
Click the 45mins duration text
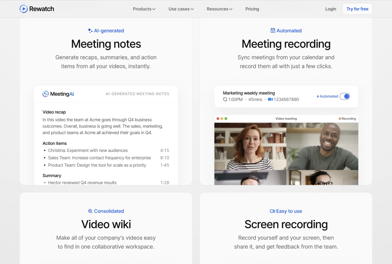[255, 99]
